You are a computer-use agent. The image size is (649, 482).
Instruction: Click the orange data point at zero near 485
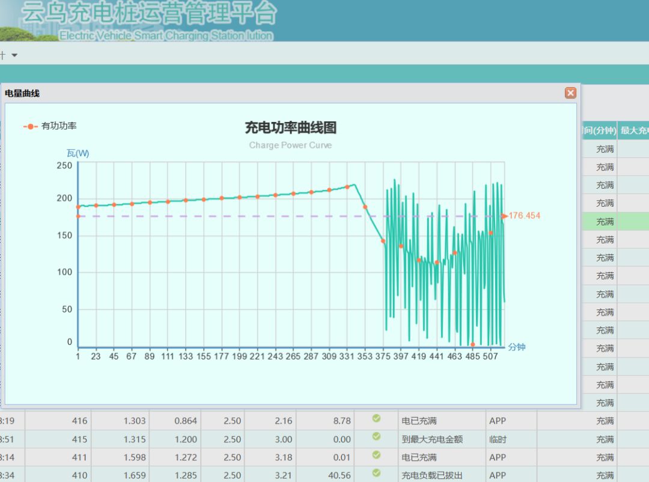point(473,344)
